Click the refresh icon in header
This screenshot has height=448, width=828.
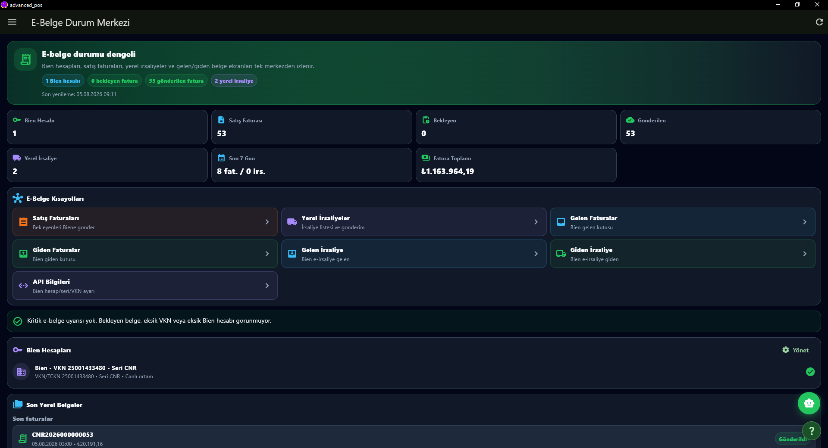coord(819,22)
